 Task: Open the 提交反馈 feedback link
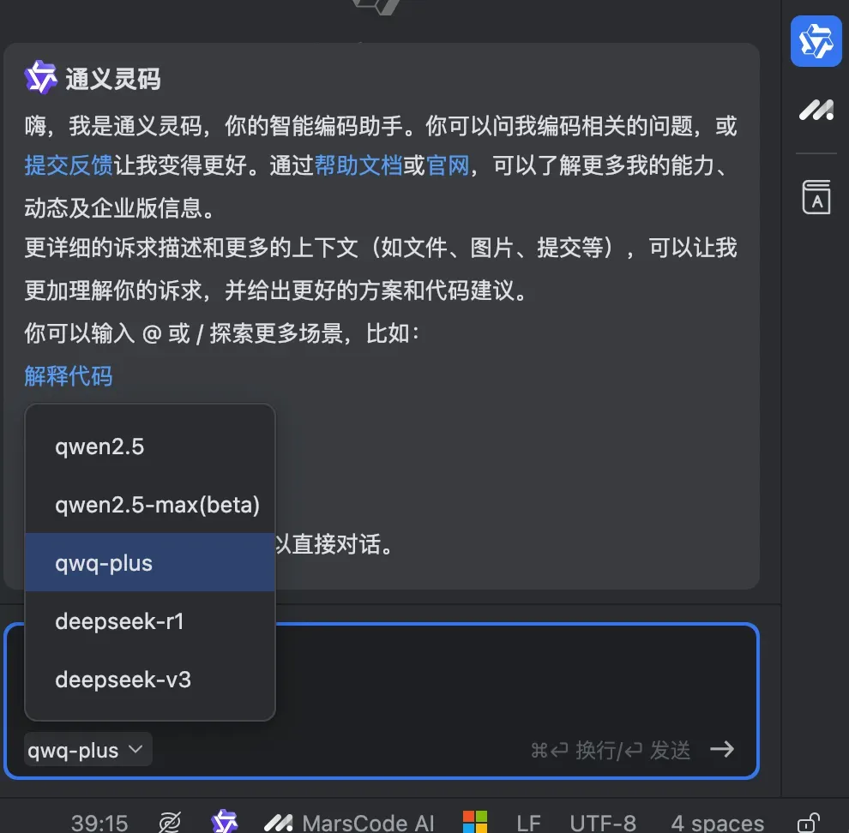pos(69,165)
